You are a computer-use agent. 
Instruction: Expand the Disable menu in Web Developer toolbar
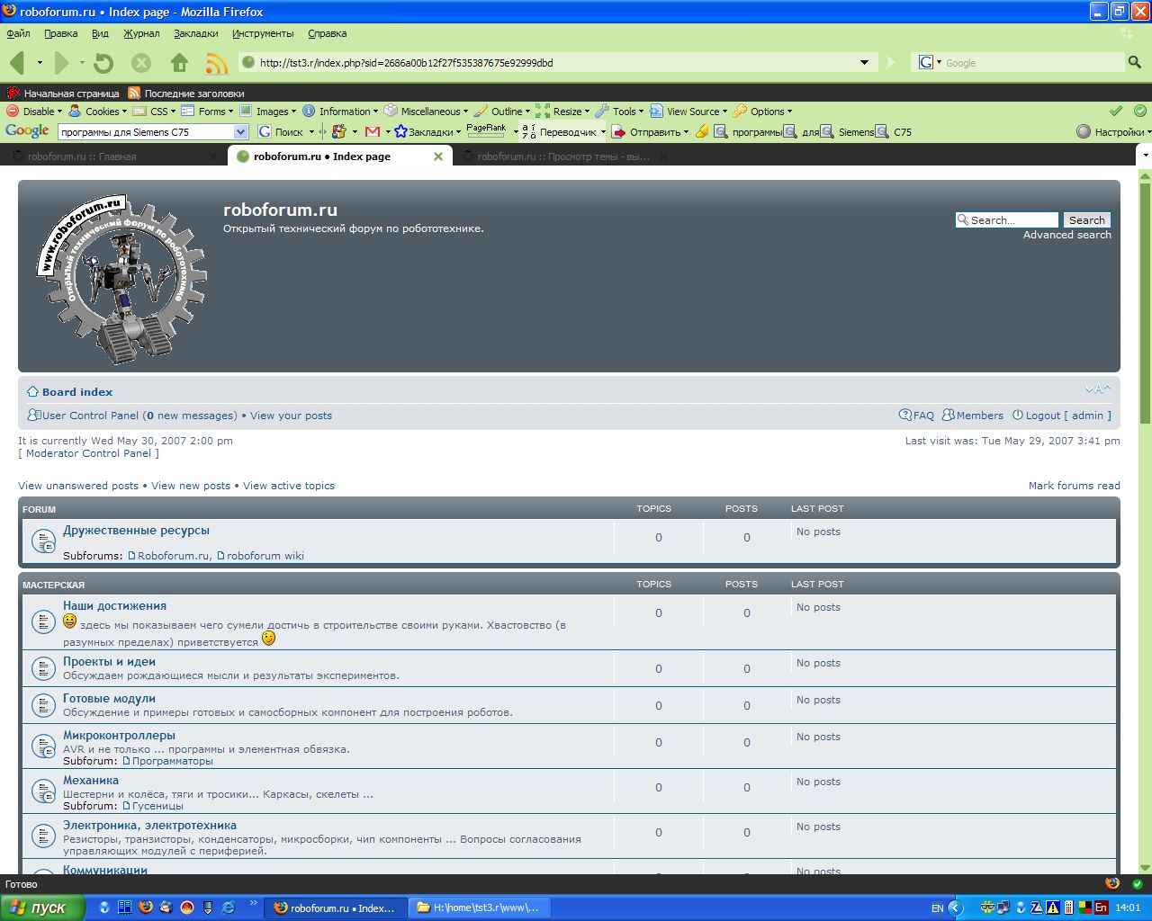click(x=34, y=112)
